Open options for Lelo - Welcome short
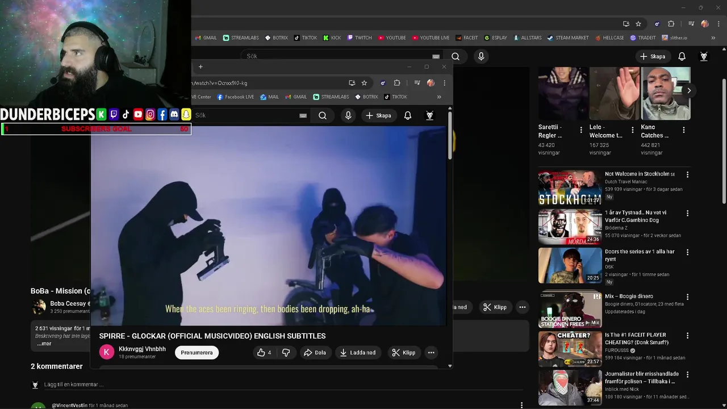 point(633,130)
